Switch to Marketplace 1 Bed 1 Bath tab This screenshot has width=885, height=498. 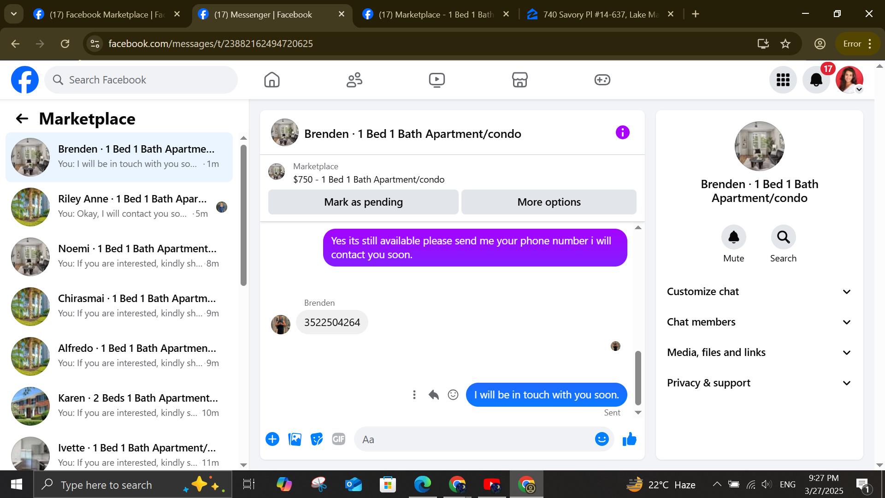point(436,14)
